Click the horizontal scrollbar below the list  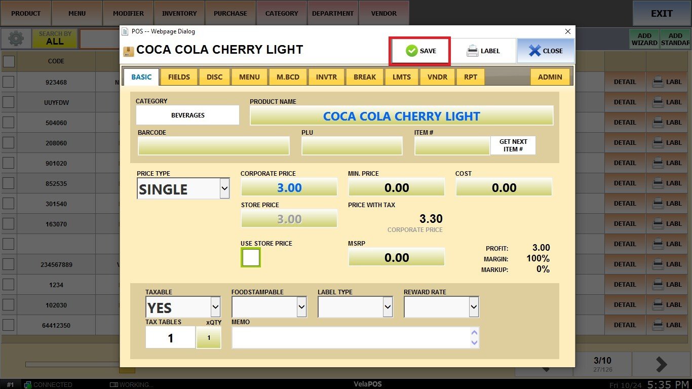coord(71,364)
